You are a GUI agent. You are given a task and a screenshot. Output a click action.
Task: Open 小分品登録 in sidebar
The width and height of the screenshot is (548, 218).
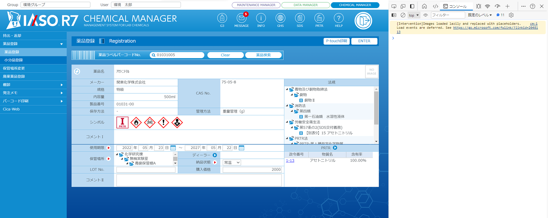(x=33, y=60)
